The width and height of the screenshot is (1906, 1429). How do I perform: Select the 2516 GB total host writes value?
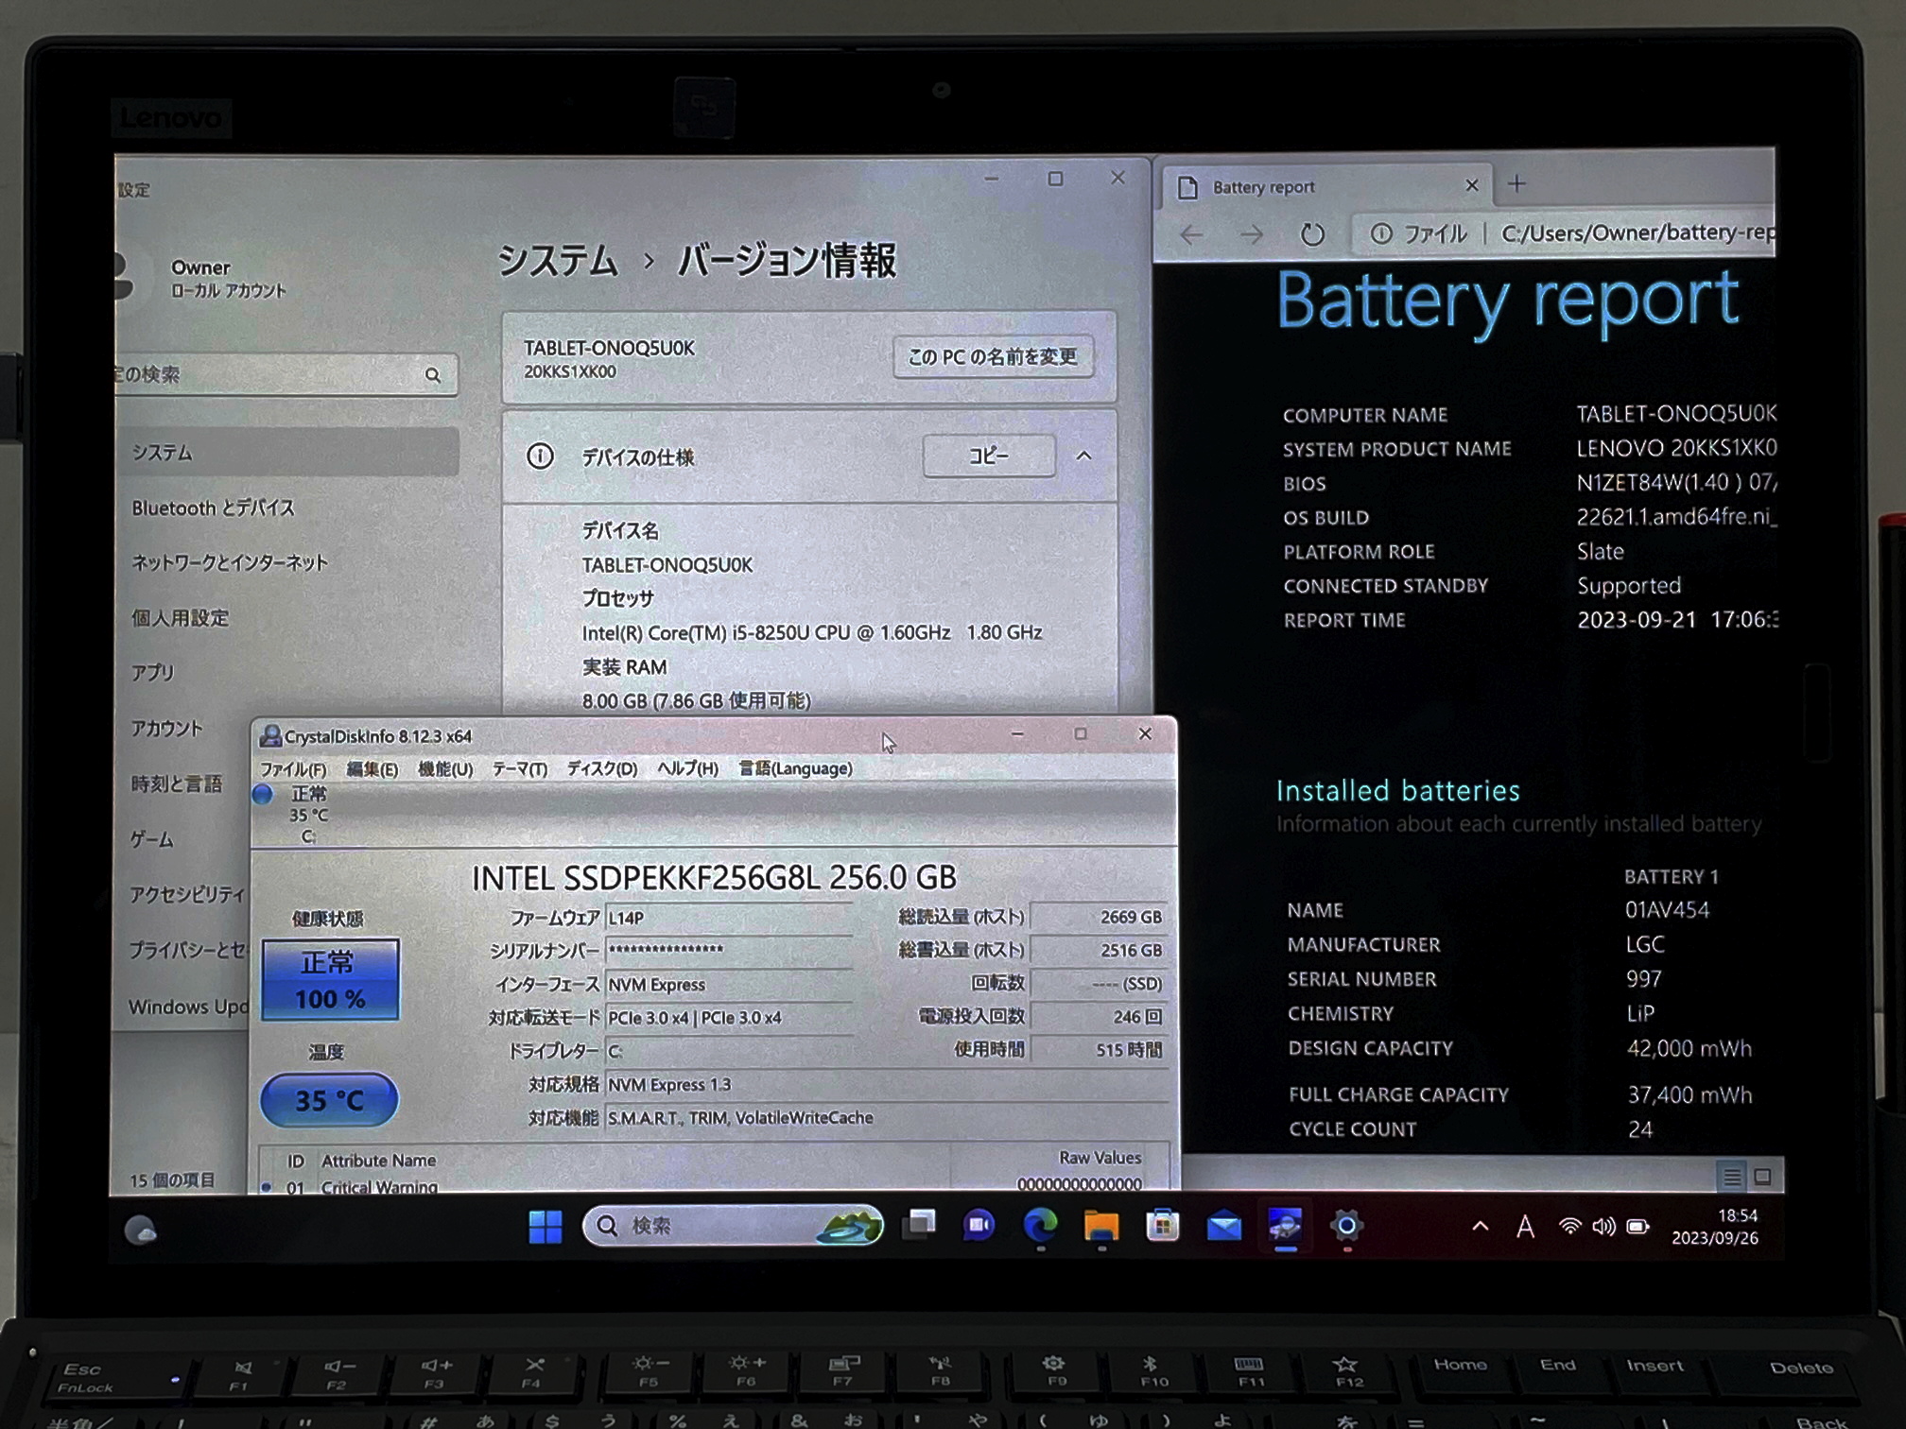(1098, 950)
